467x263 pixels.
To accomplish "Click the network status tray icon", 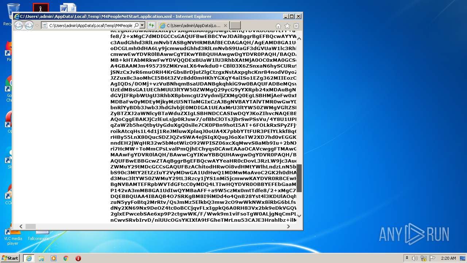I will [424, 258].
